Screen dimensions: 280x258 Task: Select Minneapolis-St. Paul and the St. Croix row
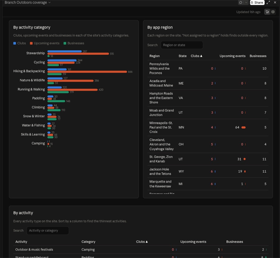[208, 127]
